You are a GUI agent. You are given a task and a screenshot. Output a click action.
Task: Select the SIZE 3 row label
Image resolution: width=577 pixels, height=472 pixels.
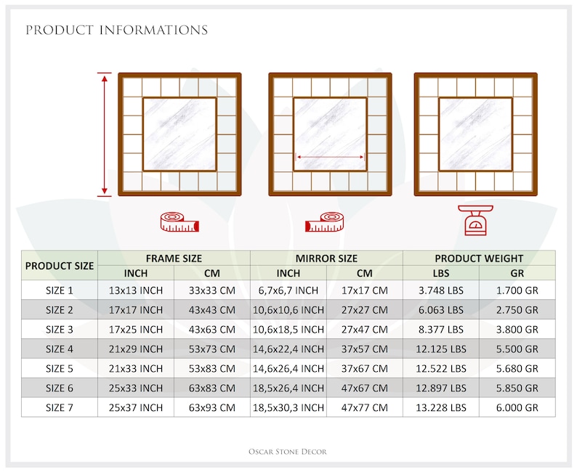pos(60,330)
